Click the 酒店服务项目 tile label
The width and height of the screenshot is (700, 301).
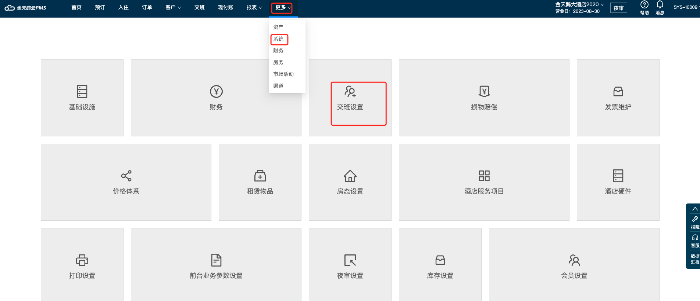484,191
